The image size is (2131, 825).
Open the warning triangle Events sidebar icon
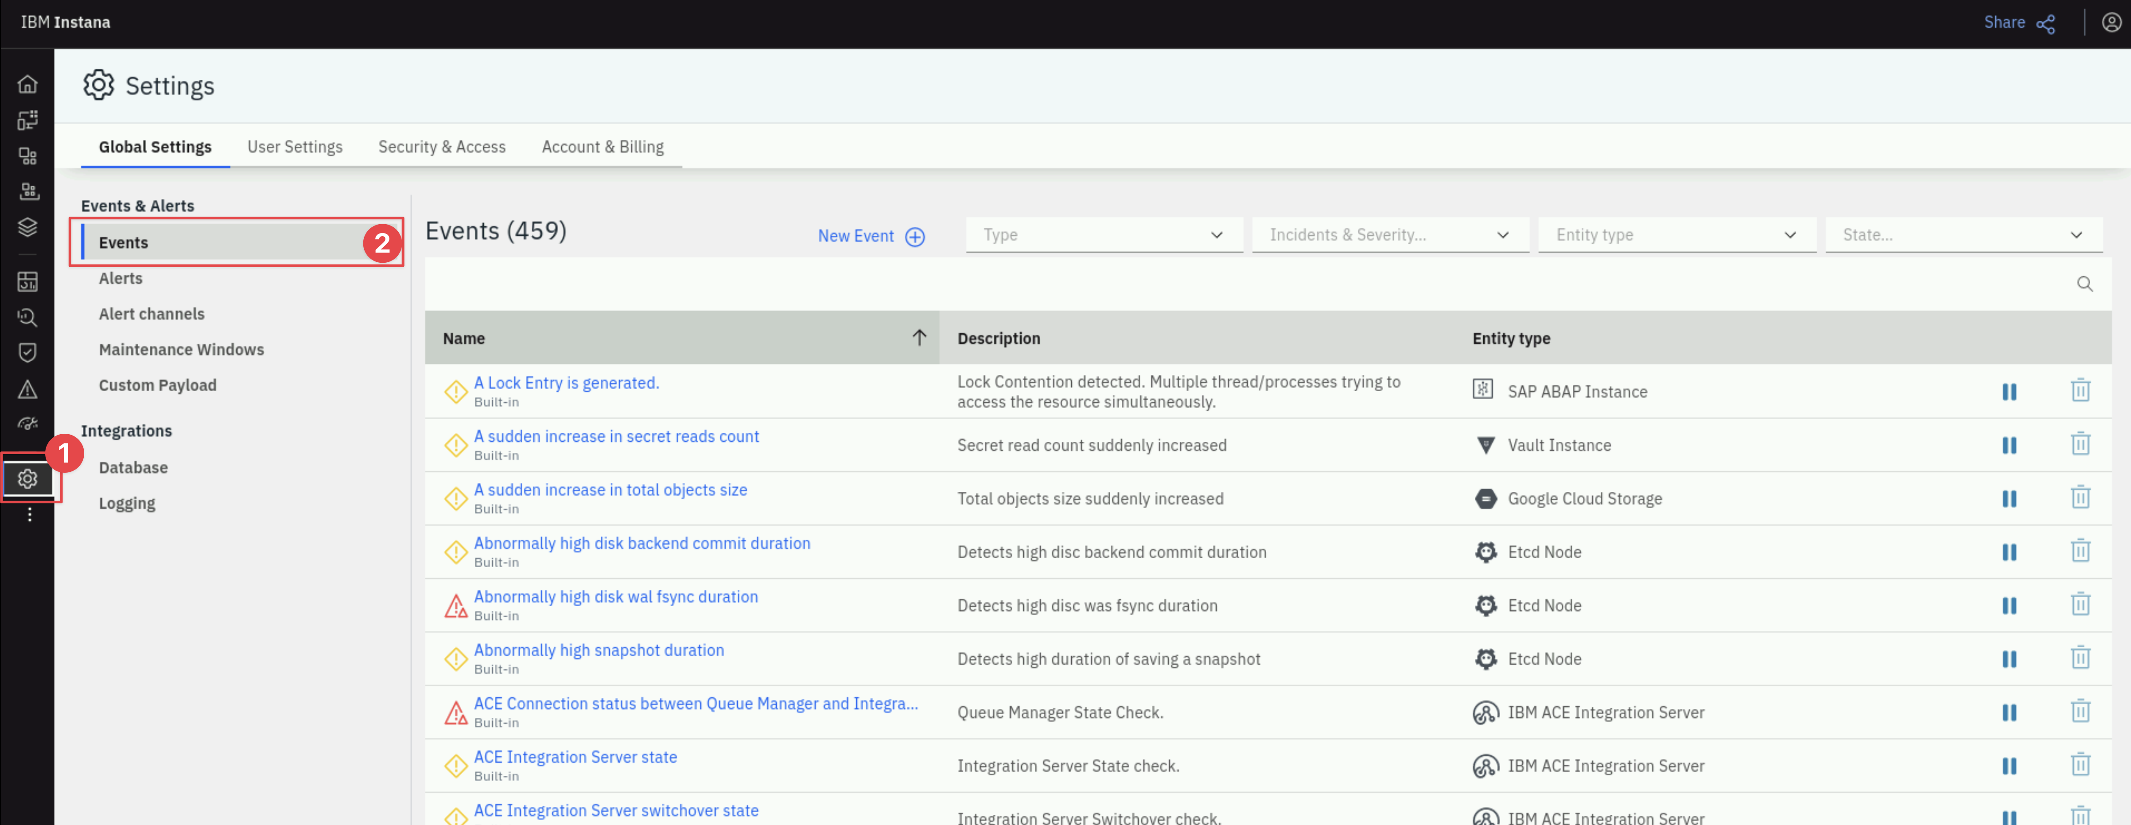pos(27,389)
